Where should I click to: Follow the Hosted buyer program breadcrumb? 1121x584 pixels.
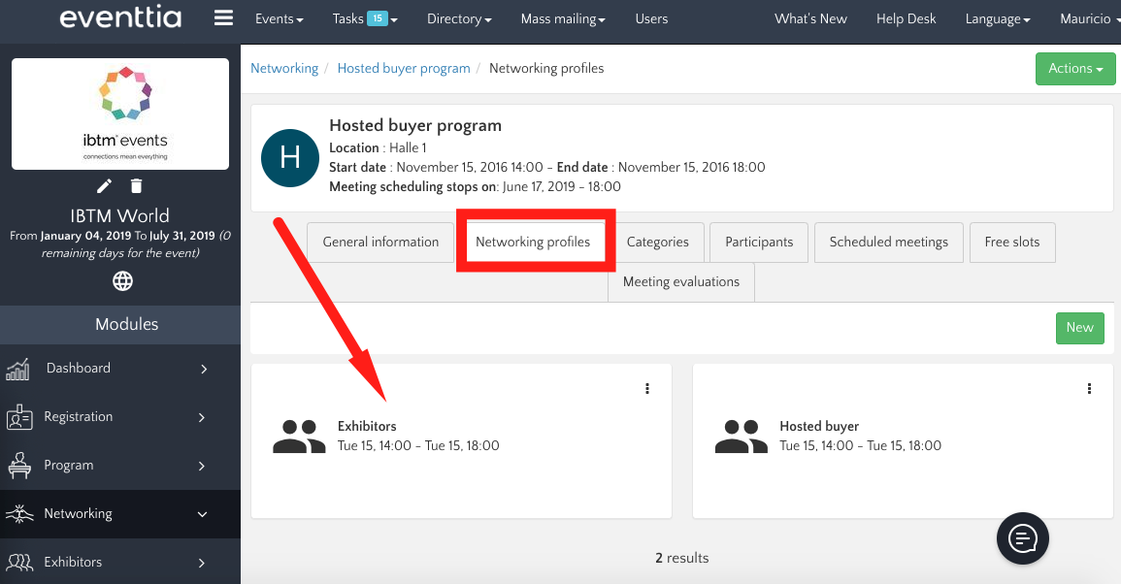pos(403,69)
